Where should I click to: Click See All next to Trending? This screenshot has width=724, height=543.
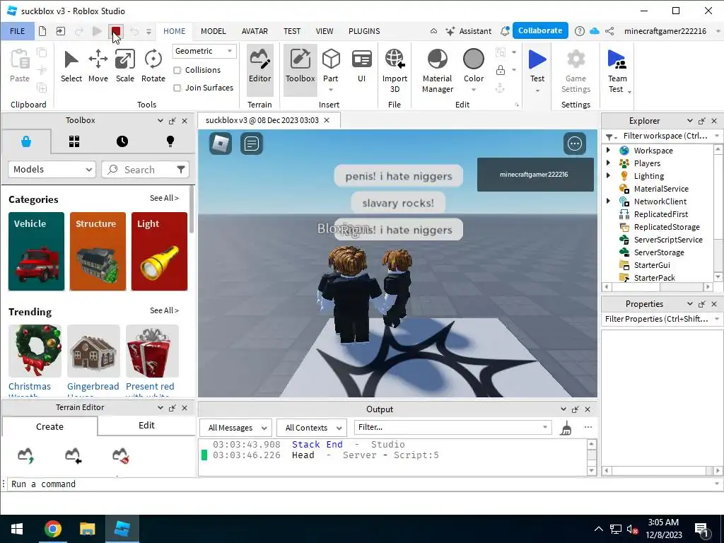click(x=164, y=311)
